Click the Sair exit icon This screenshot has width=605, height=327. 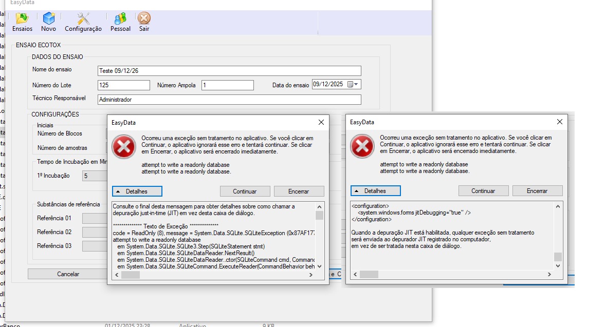(144, 19)
